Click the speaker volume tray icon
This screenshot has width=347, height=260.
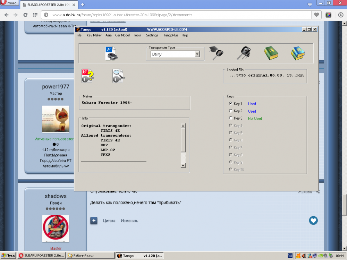304,256
